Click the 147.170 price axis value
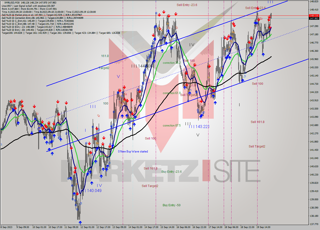The width and height of the screenshot is (320, 230). [x=314, y=34]
